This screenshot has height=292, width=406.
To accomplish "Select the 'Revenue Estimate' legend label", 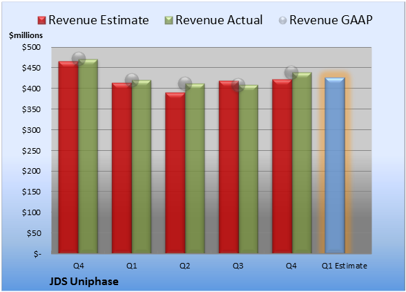I will [x=99, y=20].
